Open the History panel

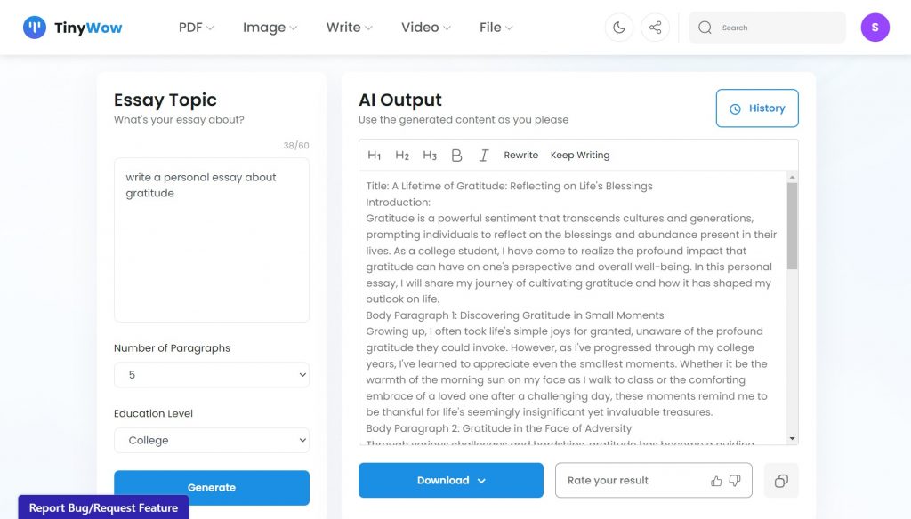click(757, 108)
